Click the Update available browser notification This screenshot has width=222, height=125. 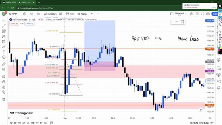[x=200, y=6]
